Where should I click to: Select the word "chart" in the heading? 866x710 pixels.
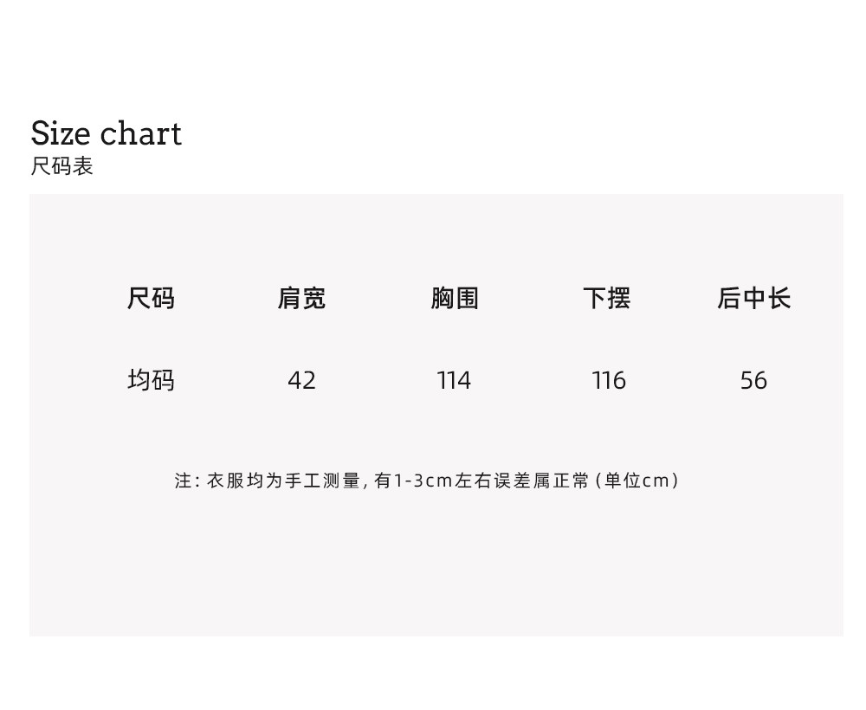tap(140, 134)
